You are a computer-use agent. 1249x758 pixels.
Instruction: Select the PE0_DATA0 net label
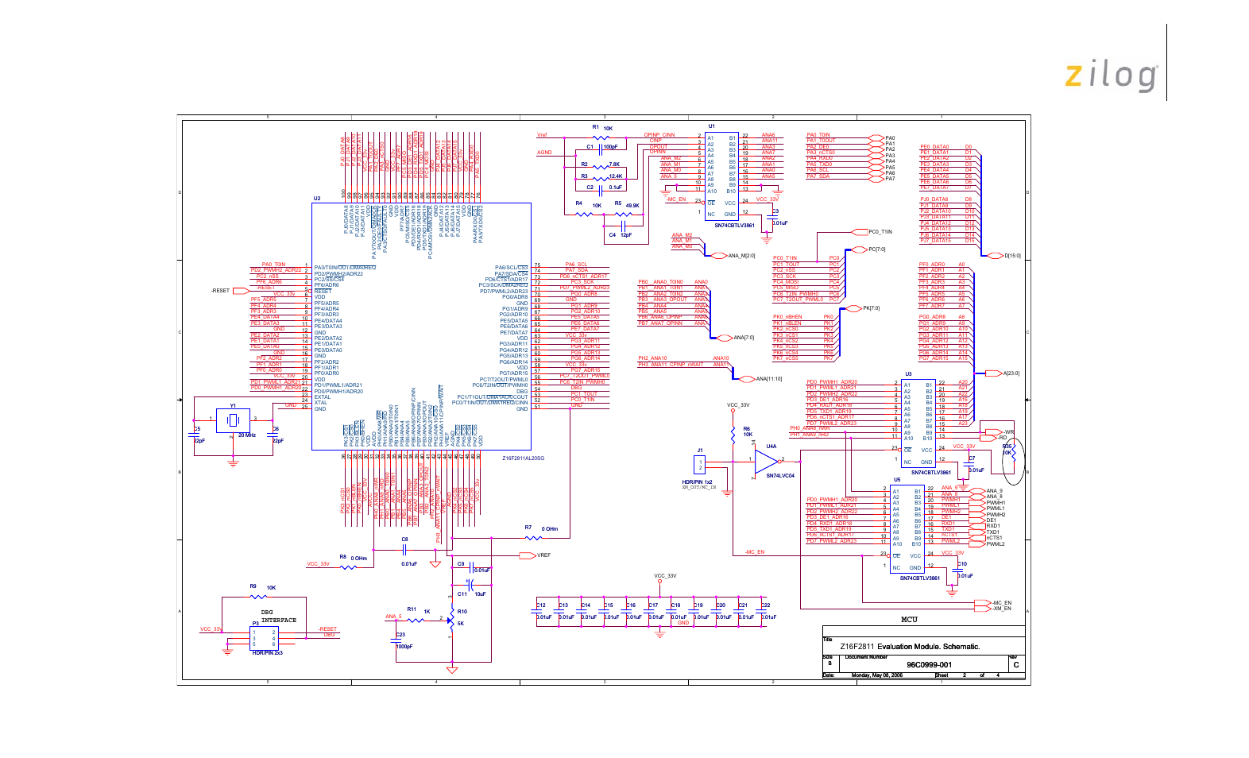pos(934,147)
